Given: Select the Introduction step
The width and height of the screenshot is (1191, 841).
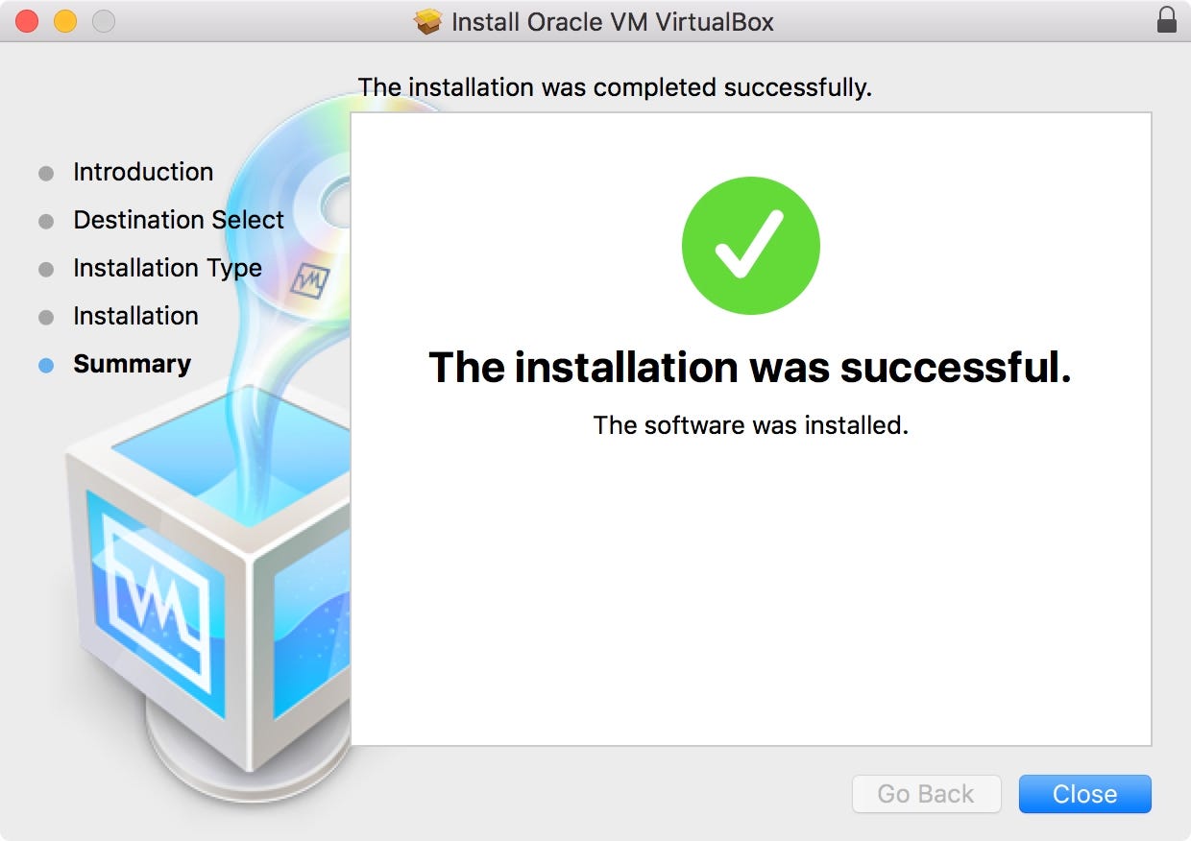Looking at the screenshot, I should tap(142, 172).
